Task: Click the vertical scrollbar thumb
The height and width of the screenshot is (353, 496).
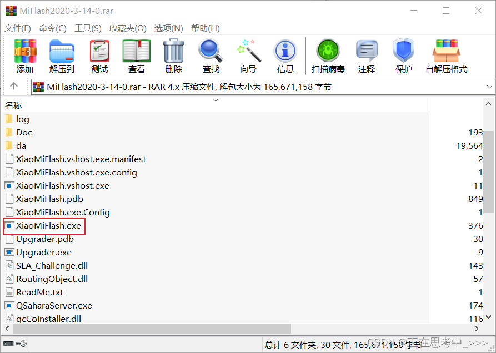Action: (489, 172)
